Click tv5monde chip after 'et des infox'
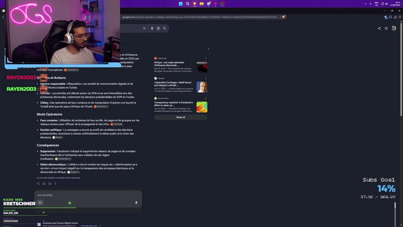Screen dimensions: 403x227 pyautogui.click(x=116, y=124)
